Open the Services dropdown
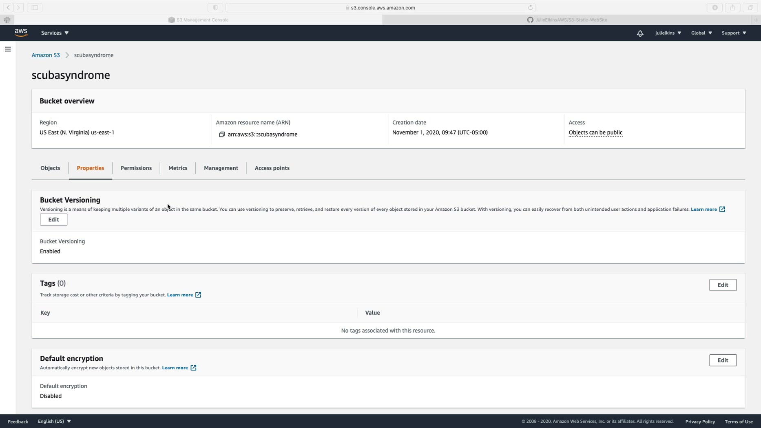Viewport: 761px width, 428px height. point(55,33)
